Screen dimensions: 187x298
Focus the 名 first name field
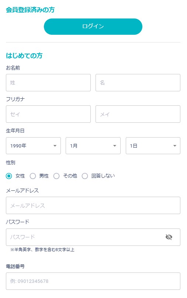click(138, 83)
